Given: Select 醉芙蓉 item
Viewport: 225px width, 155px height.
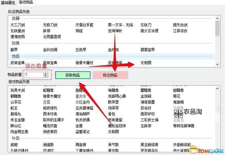Looking at the screenshot, I should coord(113,102).
